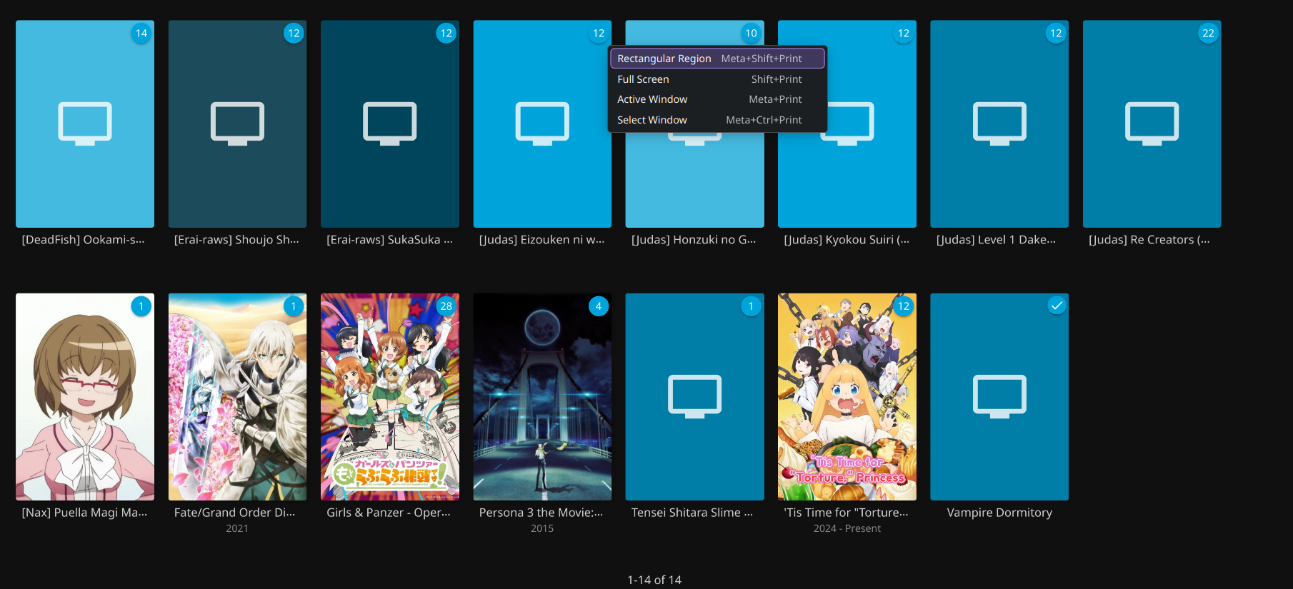This screenshot has width=1293, height=589.
Task: Click the 14 count badge on Ookami card
Action: [141, 33]
